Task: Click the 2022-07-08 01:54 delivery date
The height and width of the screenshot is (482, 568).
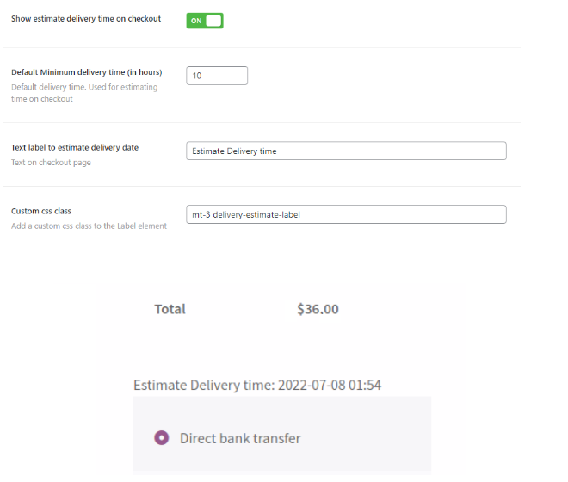Action: (x=329, y=385)
